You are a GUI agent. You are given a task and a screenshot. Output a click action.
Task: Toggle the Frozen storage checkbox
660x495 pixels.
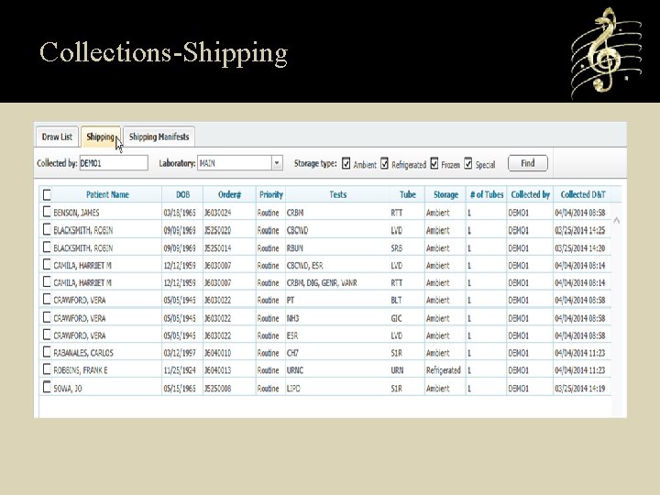click(x=434, y=163)
